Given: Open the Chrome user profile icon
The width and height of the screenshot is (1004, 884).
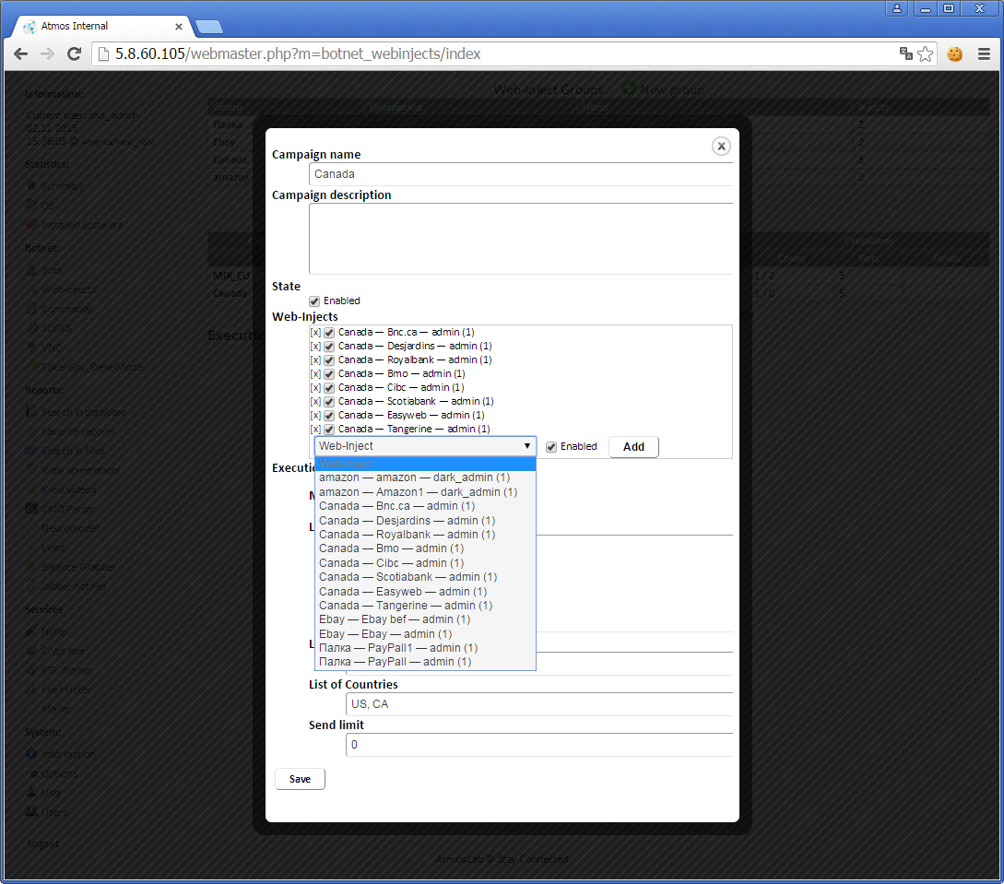Looking at the screenshot, I should [x=896, y=8].
